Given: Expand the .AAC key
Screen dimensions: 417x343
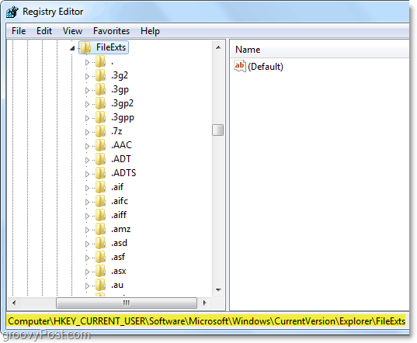Looking at the screenshot, I should pyautogui.click(x=87, y=146).
